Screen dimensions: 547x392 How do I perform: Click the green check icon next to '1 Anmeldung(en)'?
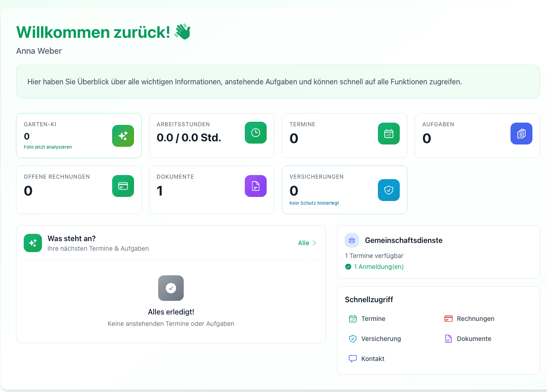coord(348,267)
